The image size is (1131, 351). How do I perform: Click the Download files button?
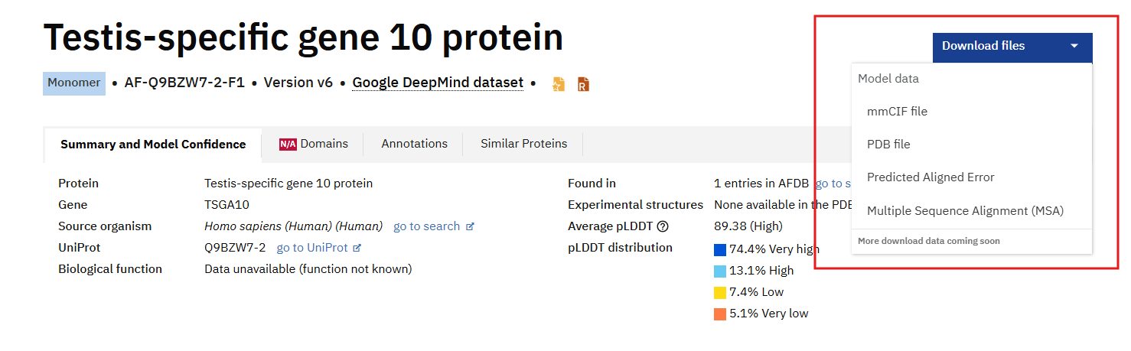click(1012, 47)
